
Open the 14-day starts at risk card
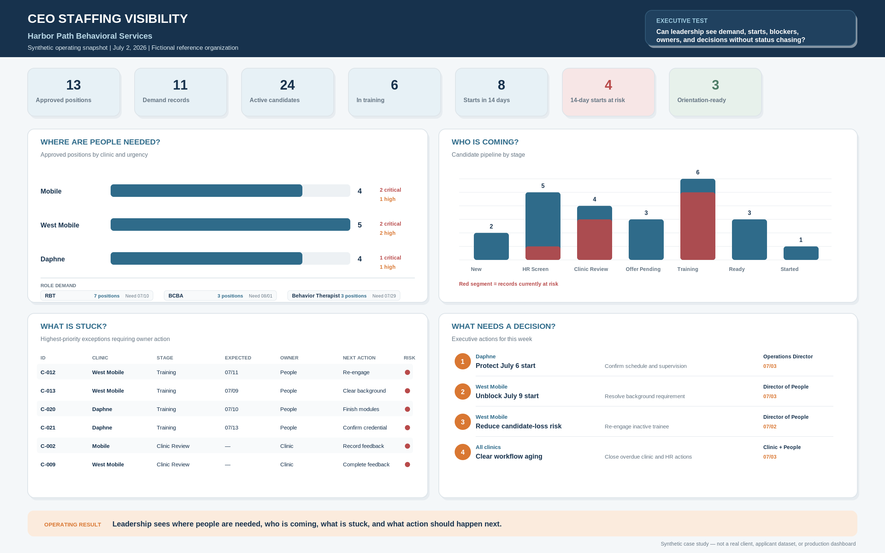(608, 92)
